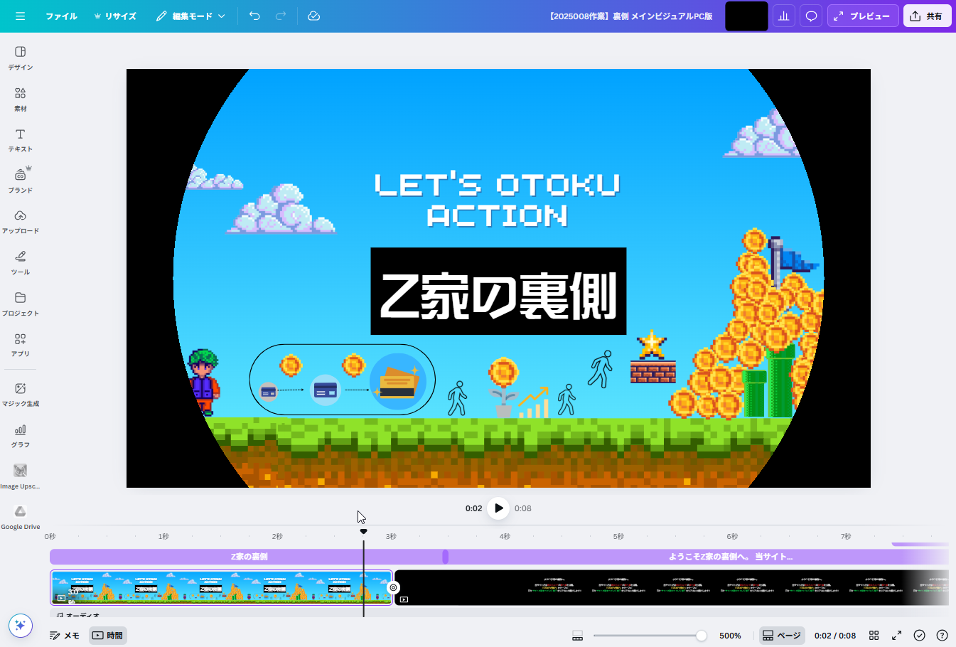Undo the last action
956x647 pixels.
pos(254,16)
